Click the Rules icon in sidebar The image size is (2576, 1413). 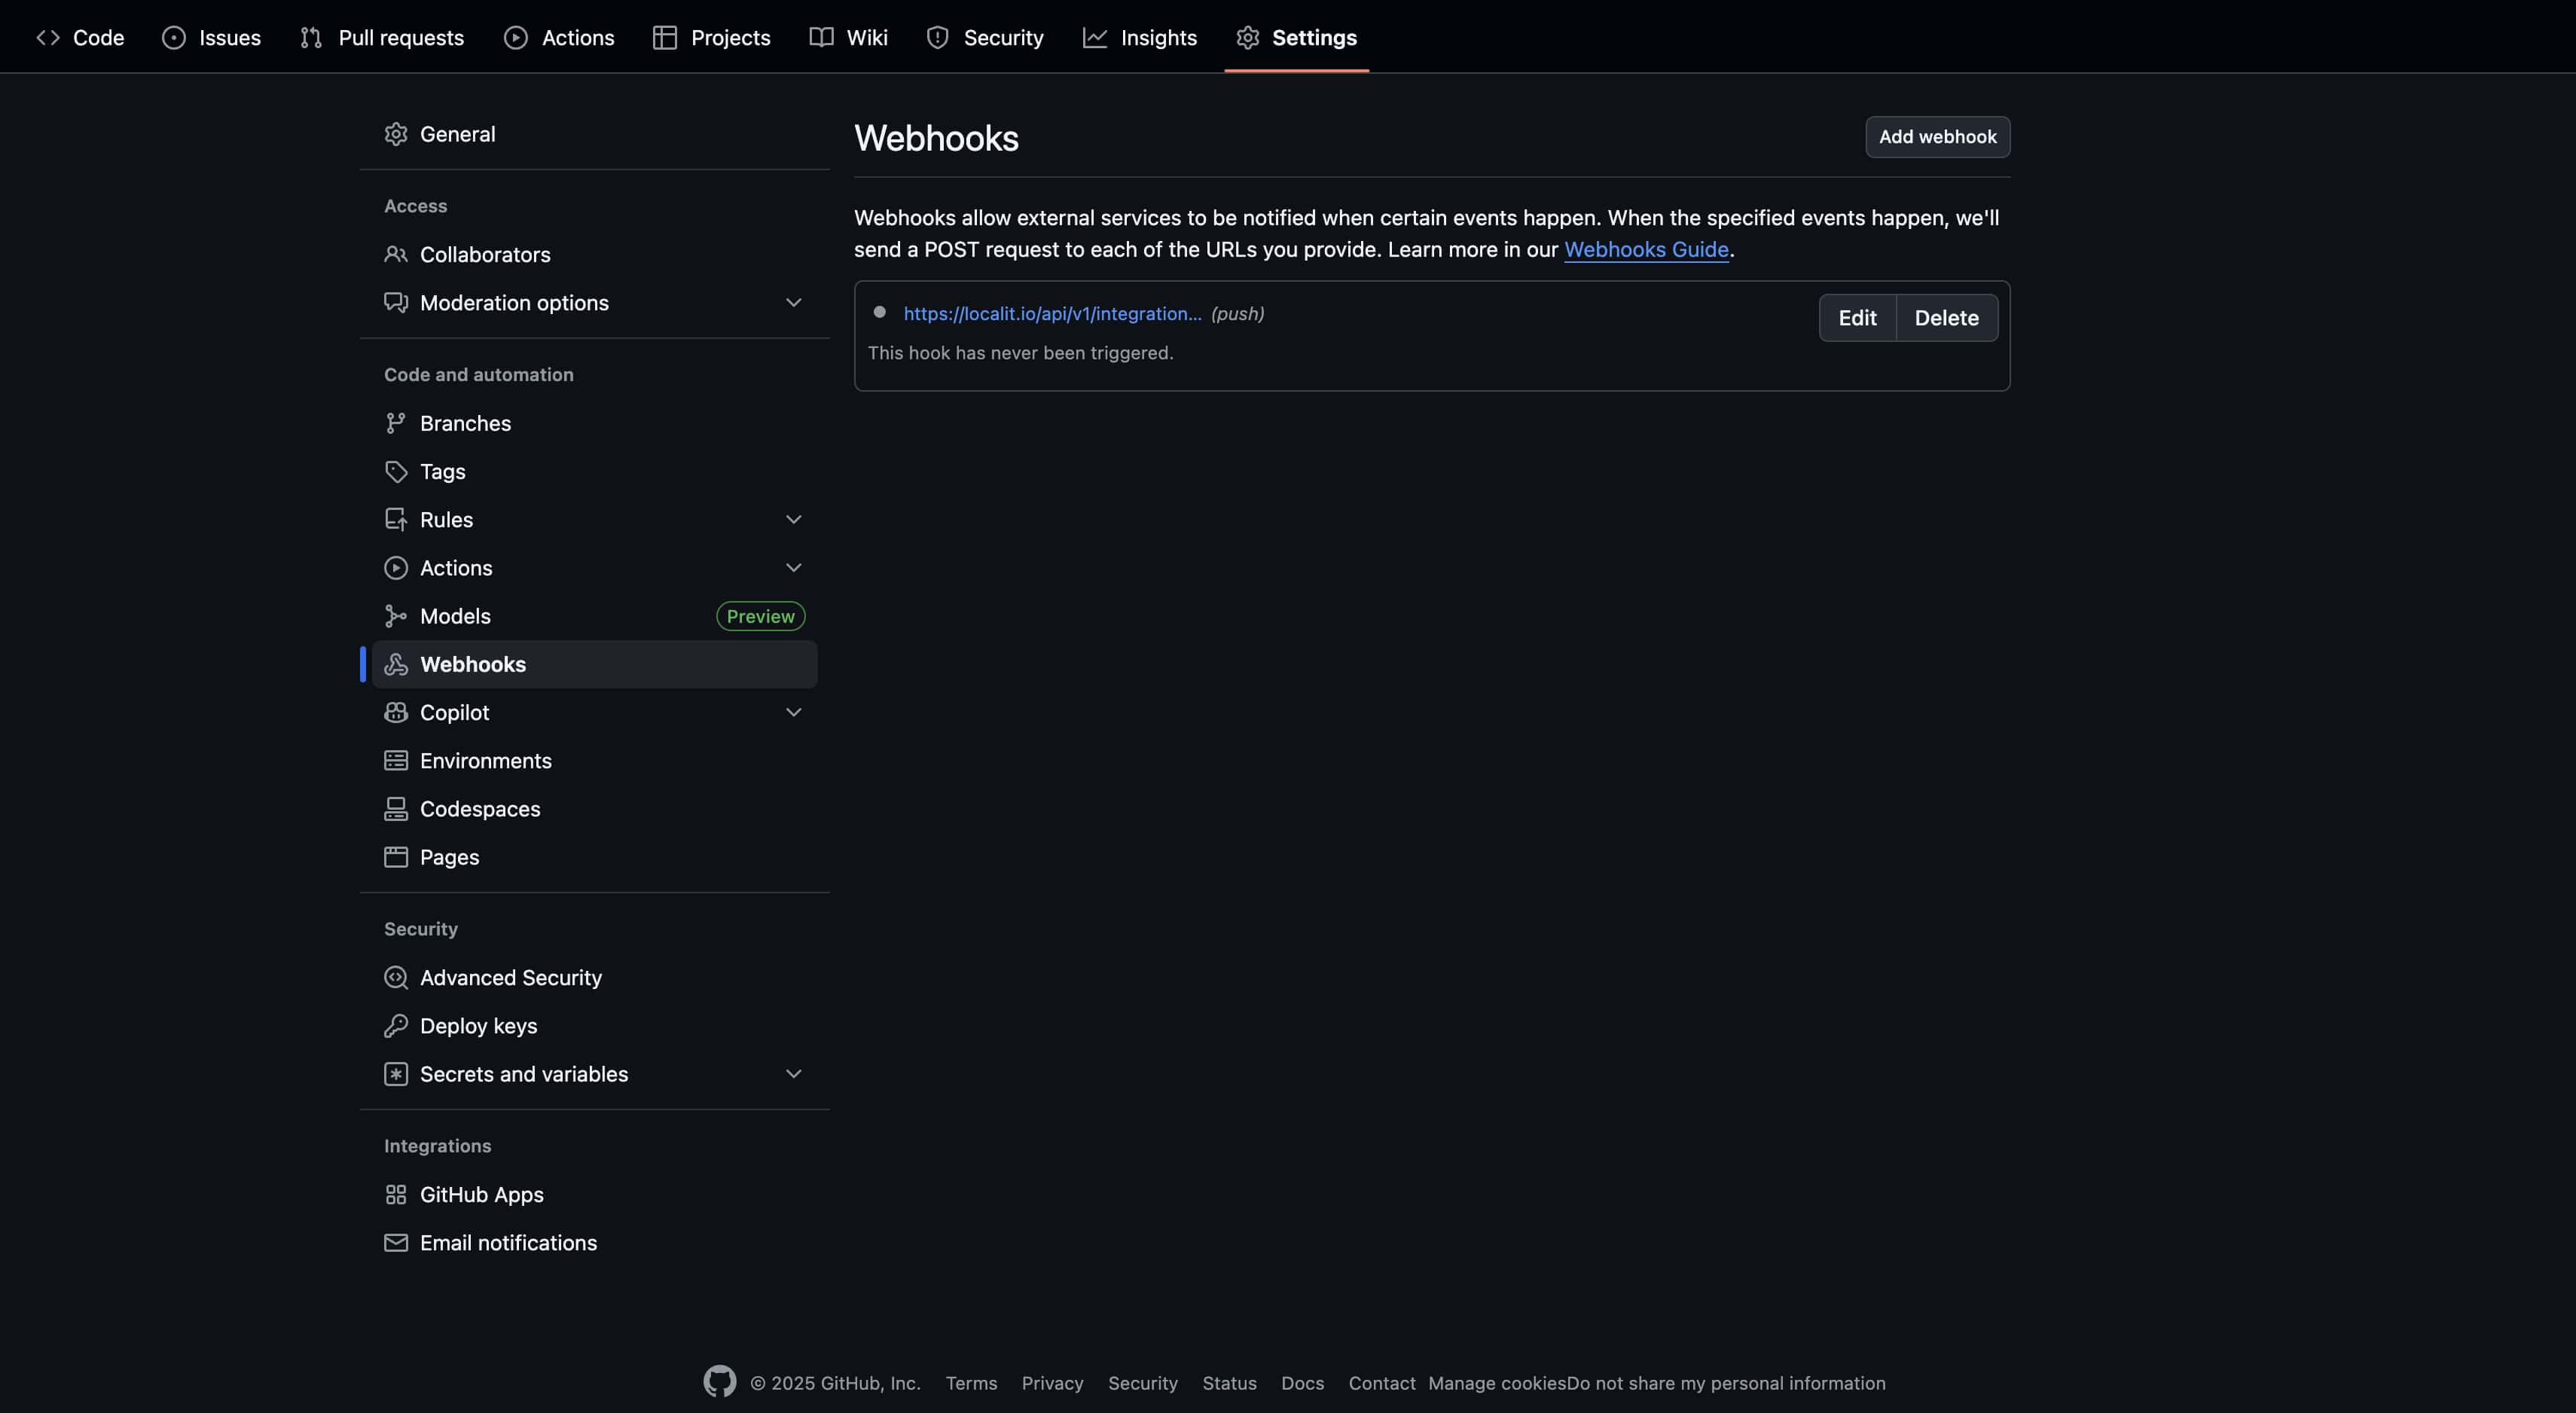click(396, 519)
